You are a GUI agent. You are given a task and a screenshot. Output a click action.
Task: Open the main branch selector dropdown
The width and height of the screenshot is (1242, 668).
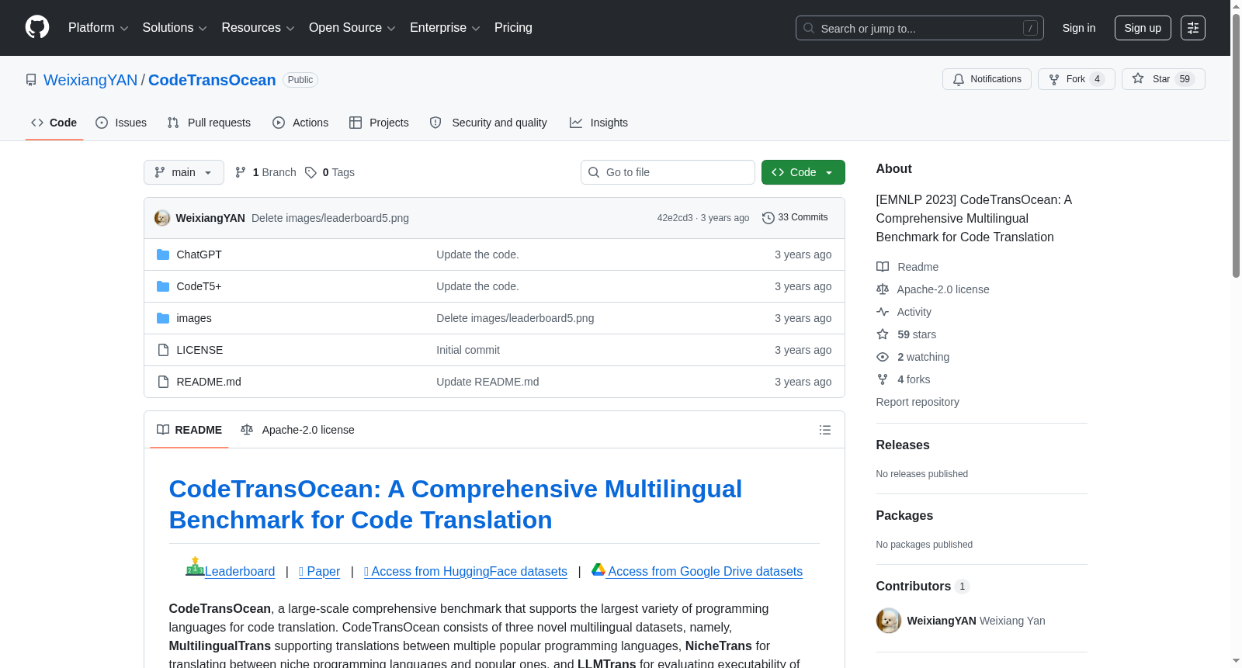(184, 172)
